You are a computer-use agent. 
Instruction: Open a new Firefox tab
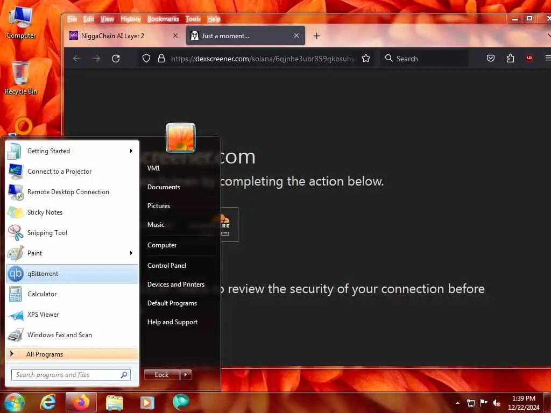pos(316,36)
